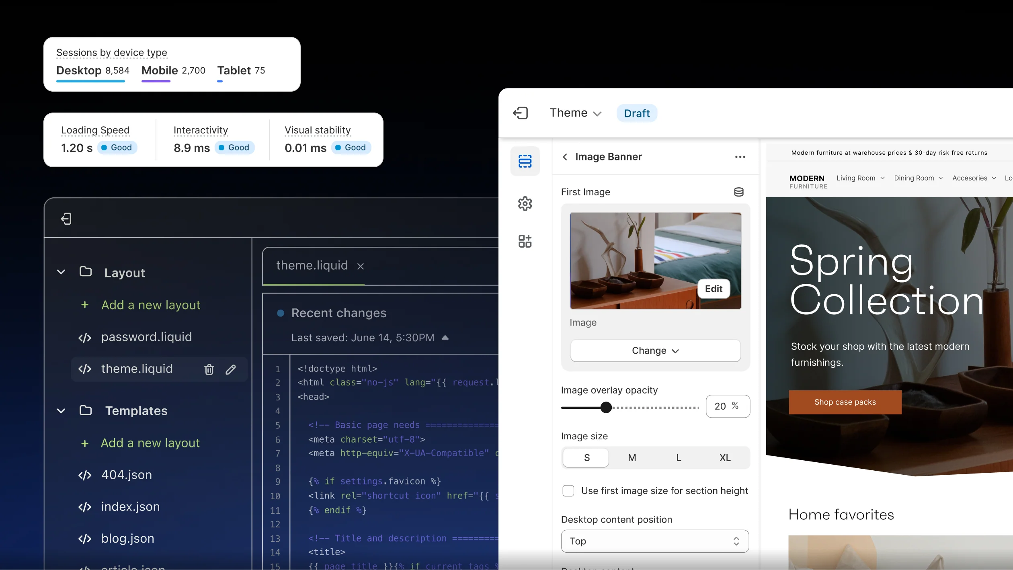Click the image overlay opacity slider handle
Viewport: 1013px width, 570px height.
[x=606, y=408]
